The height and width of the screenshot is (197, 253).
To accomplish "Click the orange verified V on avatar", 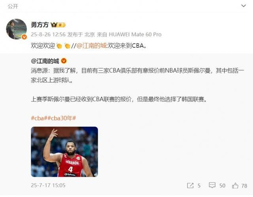I will [24, 37].
